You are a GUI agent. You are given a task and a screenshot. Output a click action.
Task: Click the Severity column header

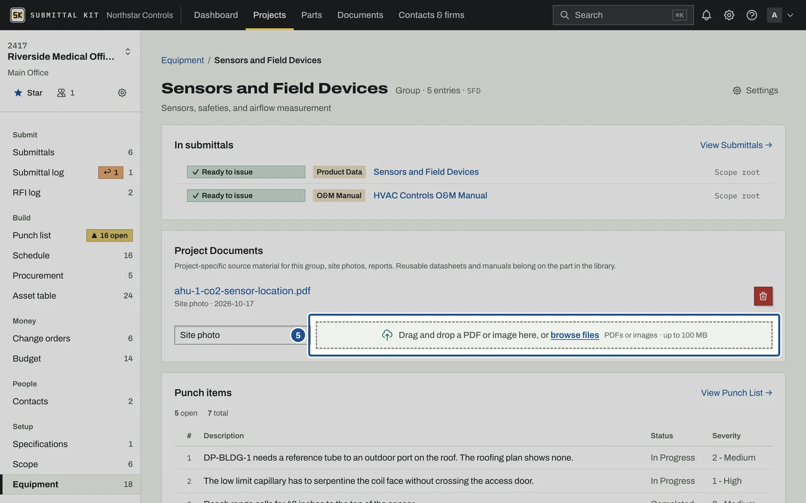point(726,436)
